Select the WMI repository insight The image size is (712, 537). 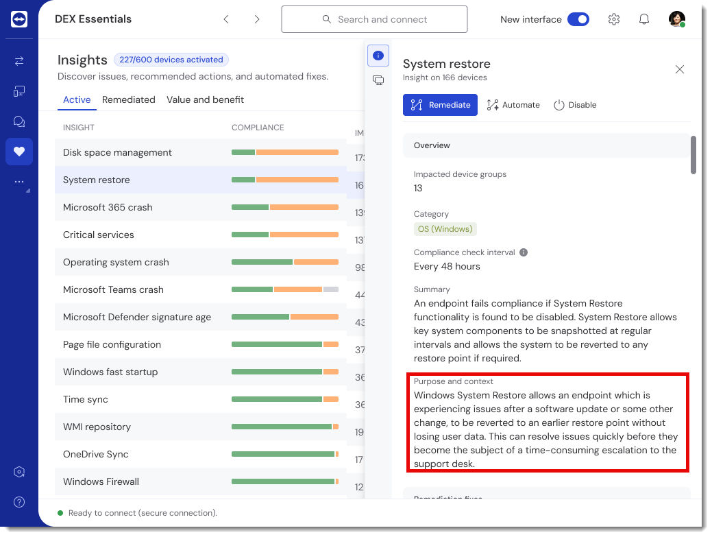point(97,427)
